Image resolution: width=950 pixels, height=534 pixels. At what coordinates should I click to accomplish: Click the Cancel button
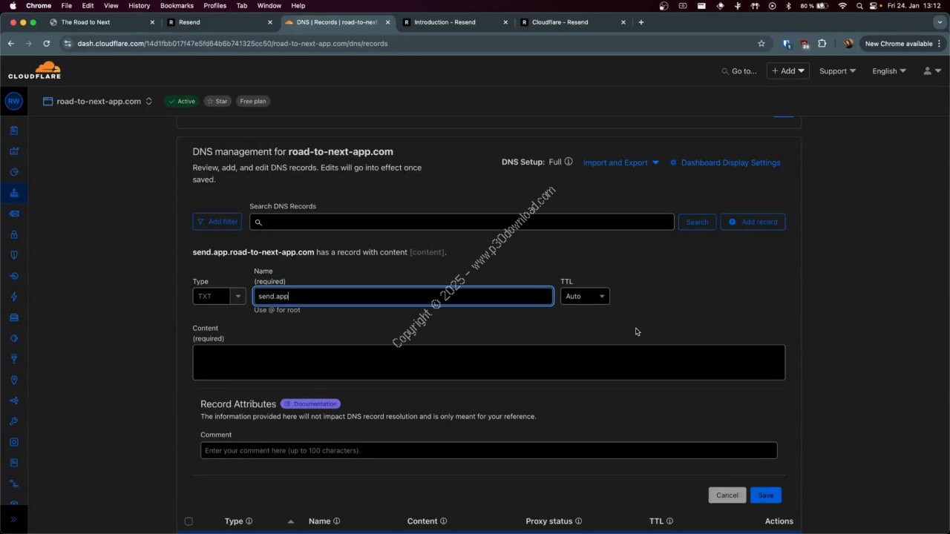coord(727,495)
